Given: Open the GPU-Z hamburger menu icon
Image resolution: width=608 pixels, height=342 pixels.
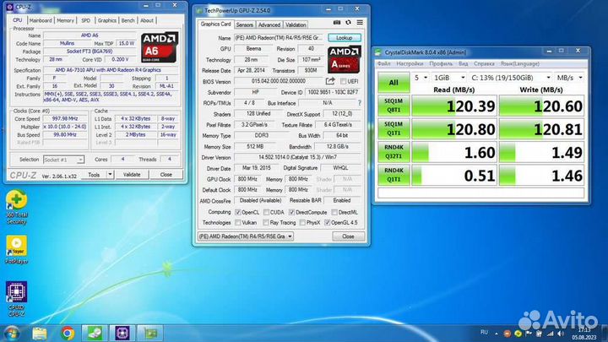Looking at the screenshot, I should click(x=360, y=23).
